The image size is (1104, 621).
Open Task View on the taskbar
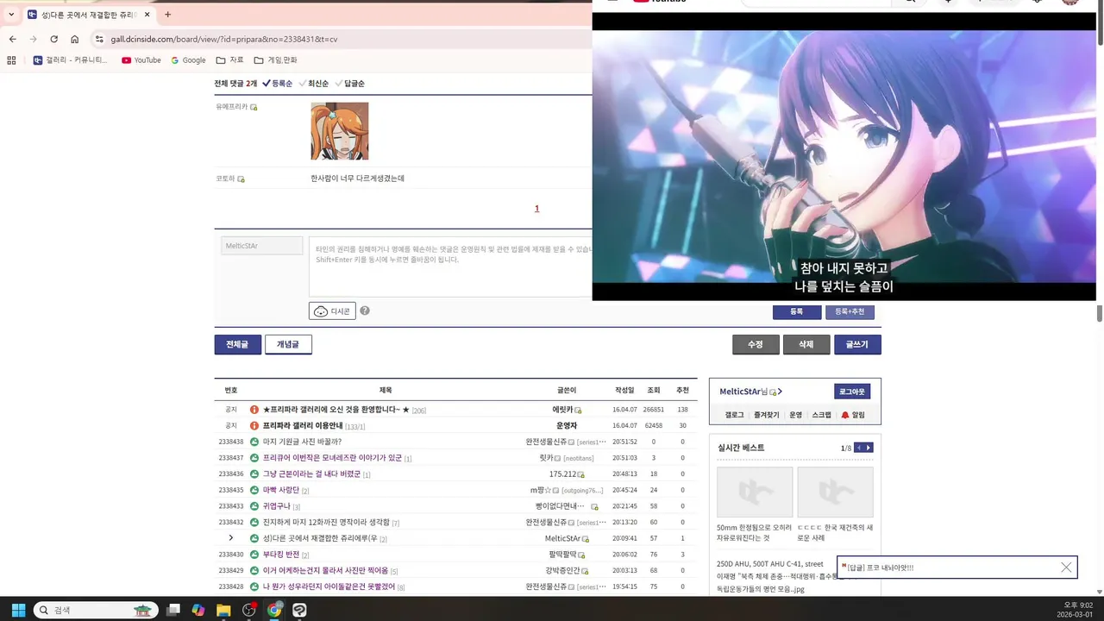pos(173,610)
